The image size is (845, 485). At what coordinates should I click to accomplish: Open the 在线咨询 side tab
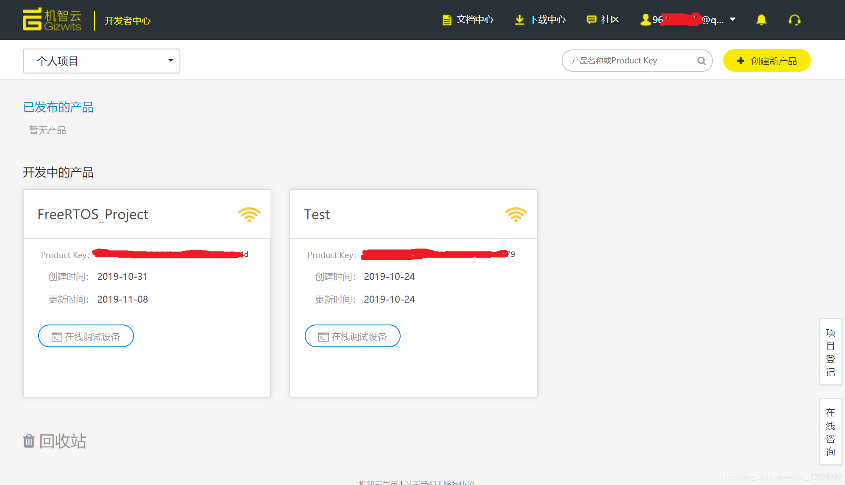(830, 432)
